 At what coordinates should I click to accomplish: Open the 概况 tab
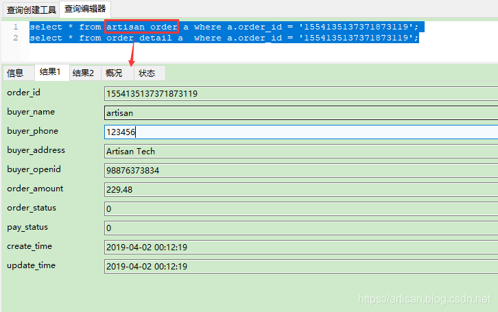pos(114,73)
